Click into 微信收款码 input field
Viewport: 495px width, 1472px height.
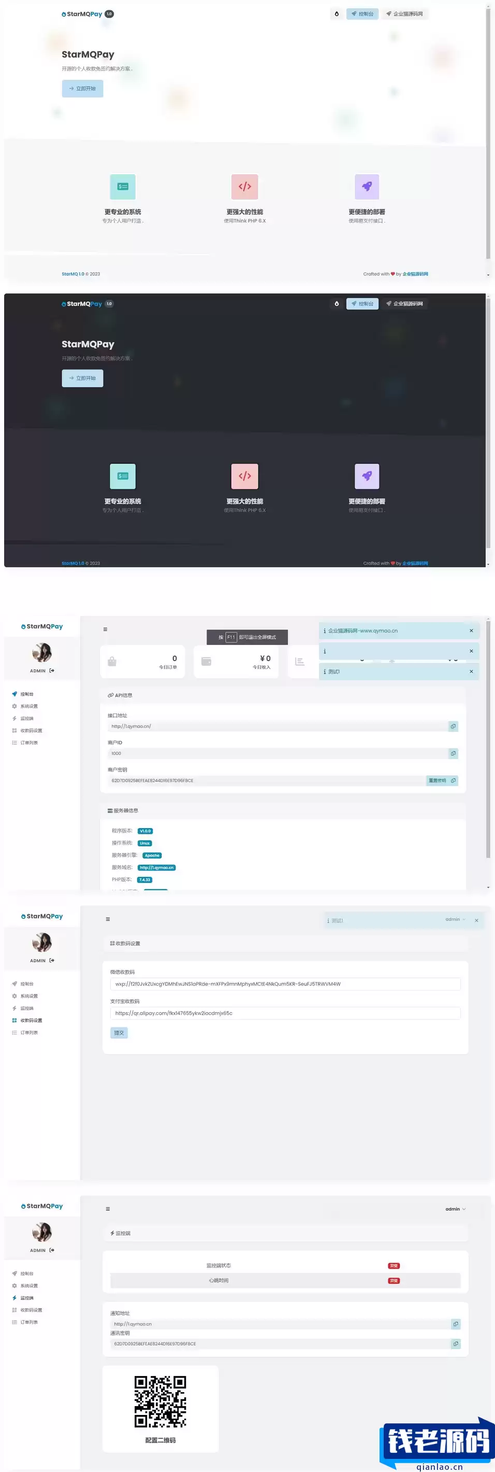click(285, 984)
